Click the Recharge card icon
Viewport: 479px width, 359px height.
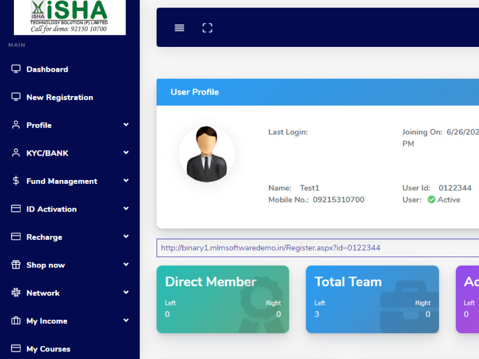coord(16,236)
